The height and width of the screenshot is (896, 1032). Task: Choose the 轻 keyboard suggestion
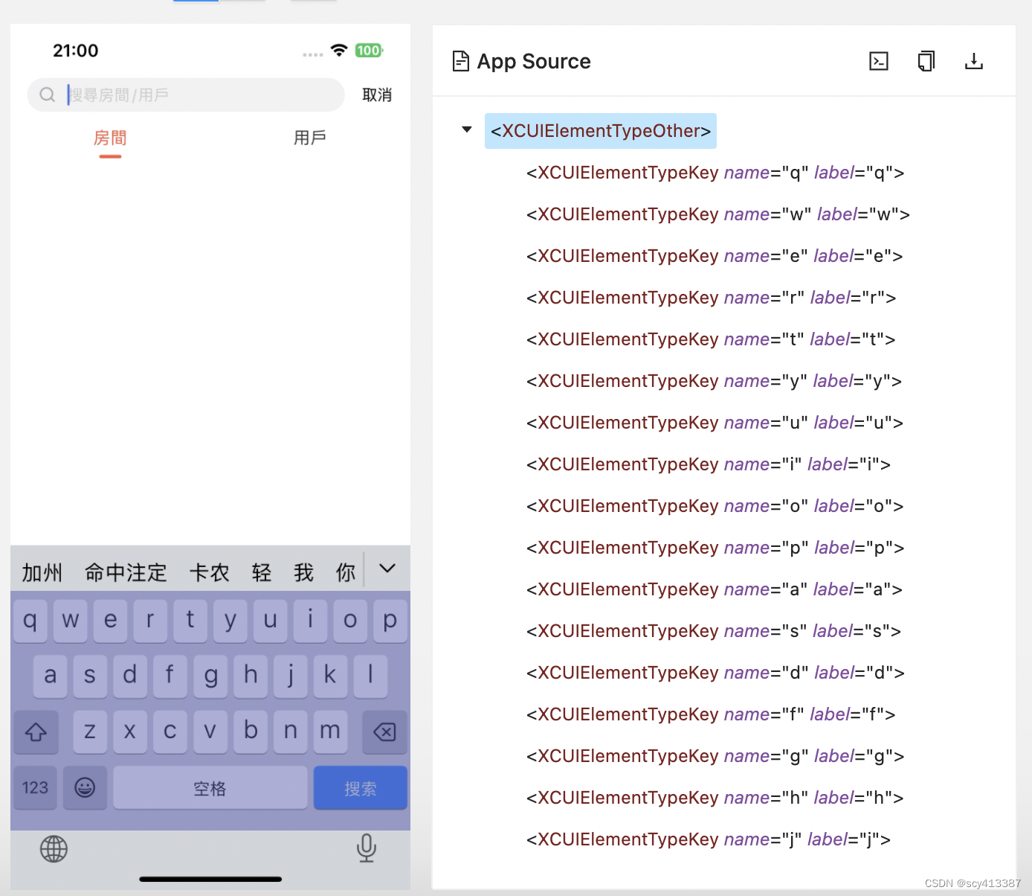262,572
